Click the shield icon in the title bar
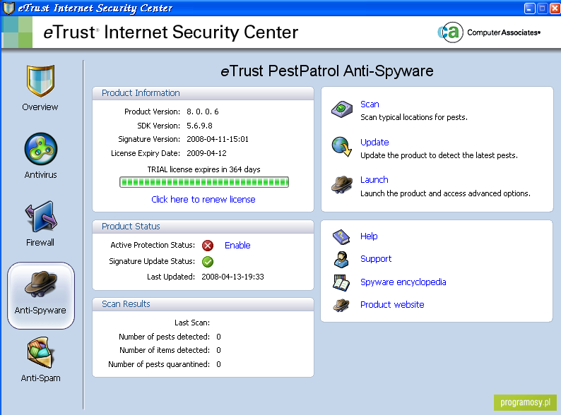The image size is (561, 415). point(8,8)
